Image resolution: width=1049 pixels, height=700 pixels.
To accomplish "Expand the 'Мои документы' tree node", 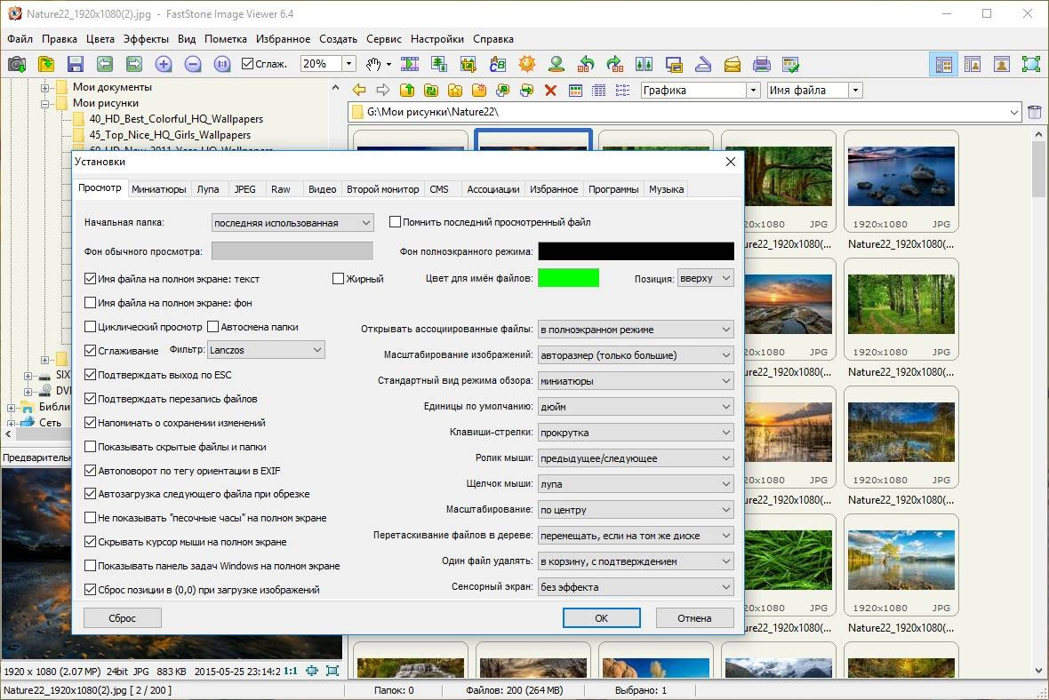I will (x=44, y=88).
